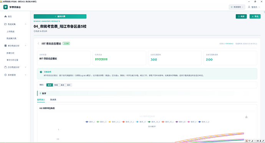Click the 数据采集 folder icon
Screen dimensions: 265x143
[5, 24]
